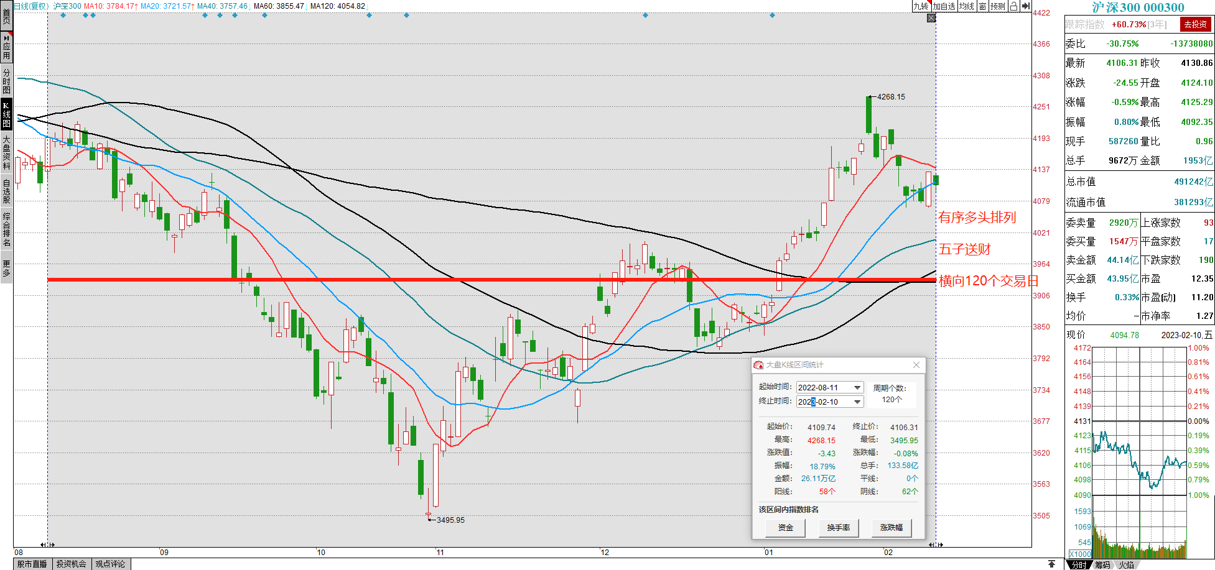Switch to the 筹码 tab

point(1102,564)
